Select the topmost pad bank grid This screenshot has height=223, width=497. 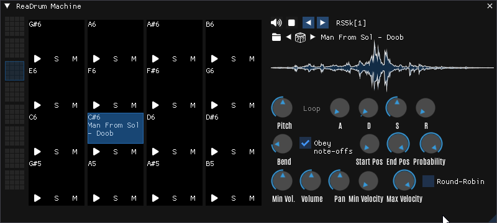click(x=14, y=26)
